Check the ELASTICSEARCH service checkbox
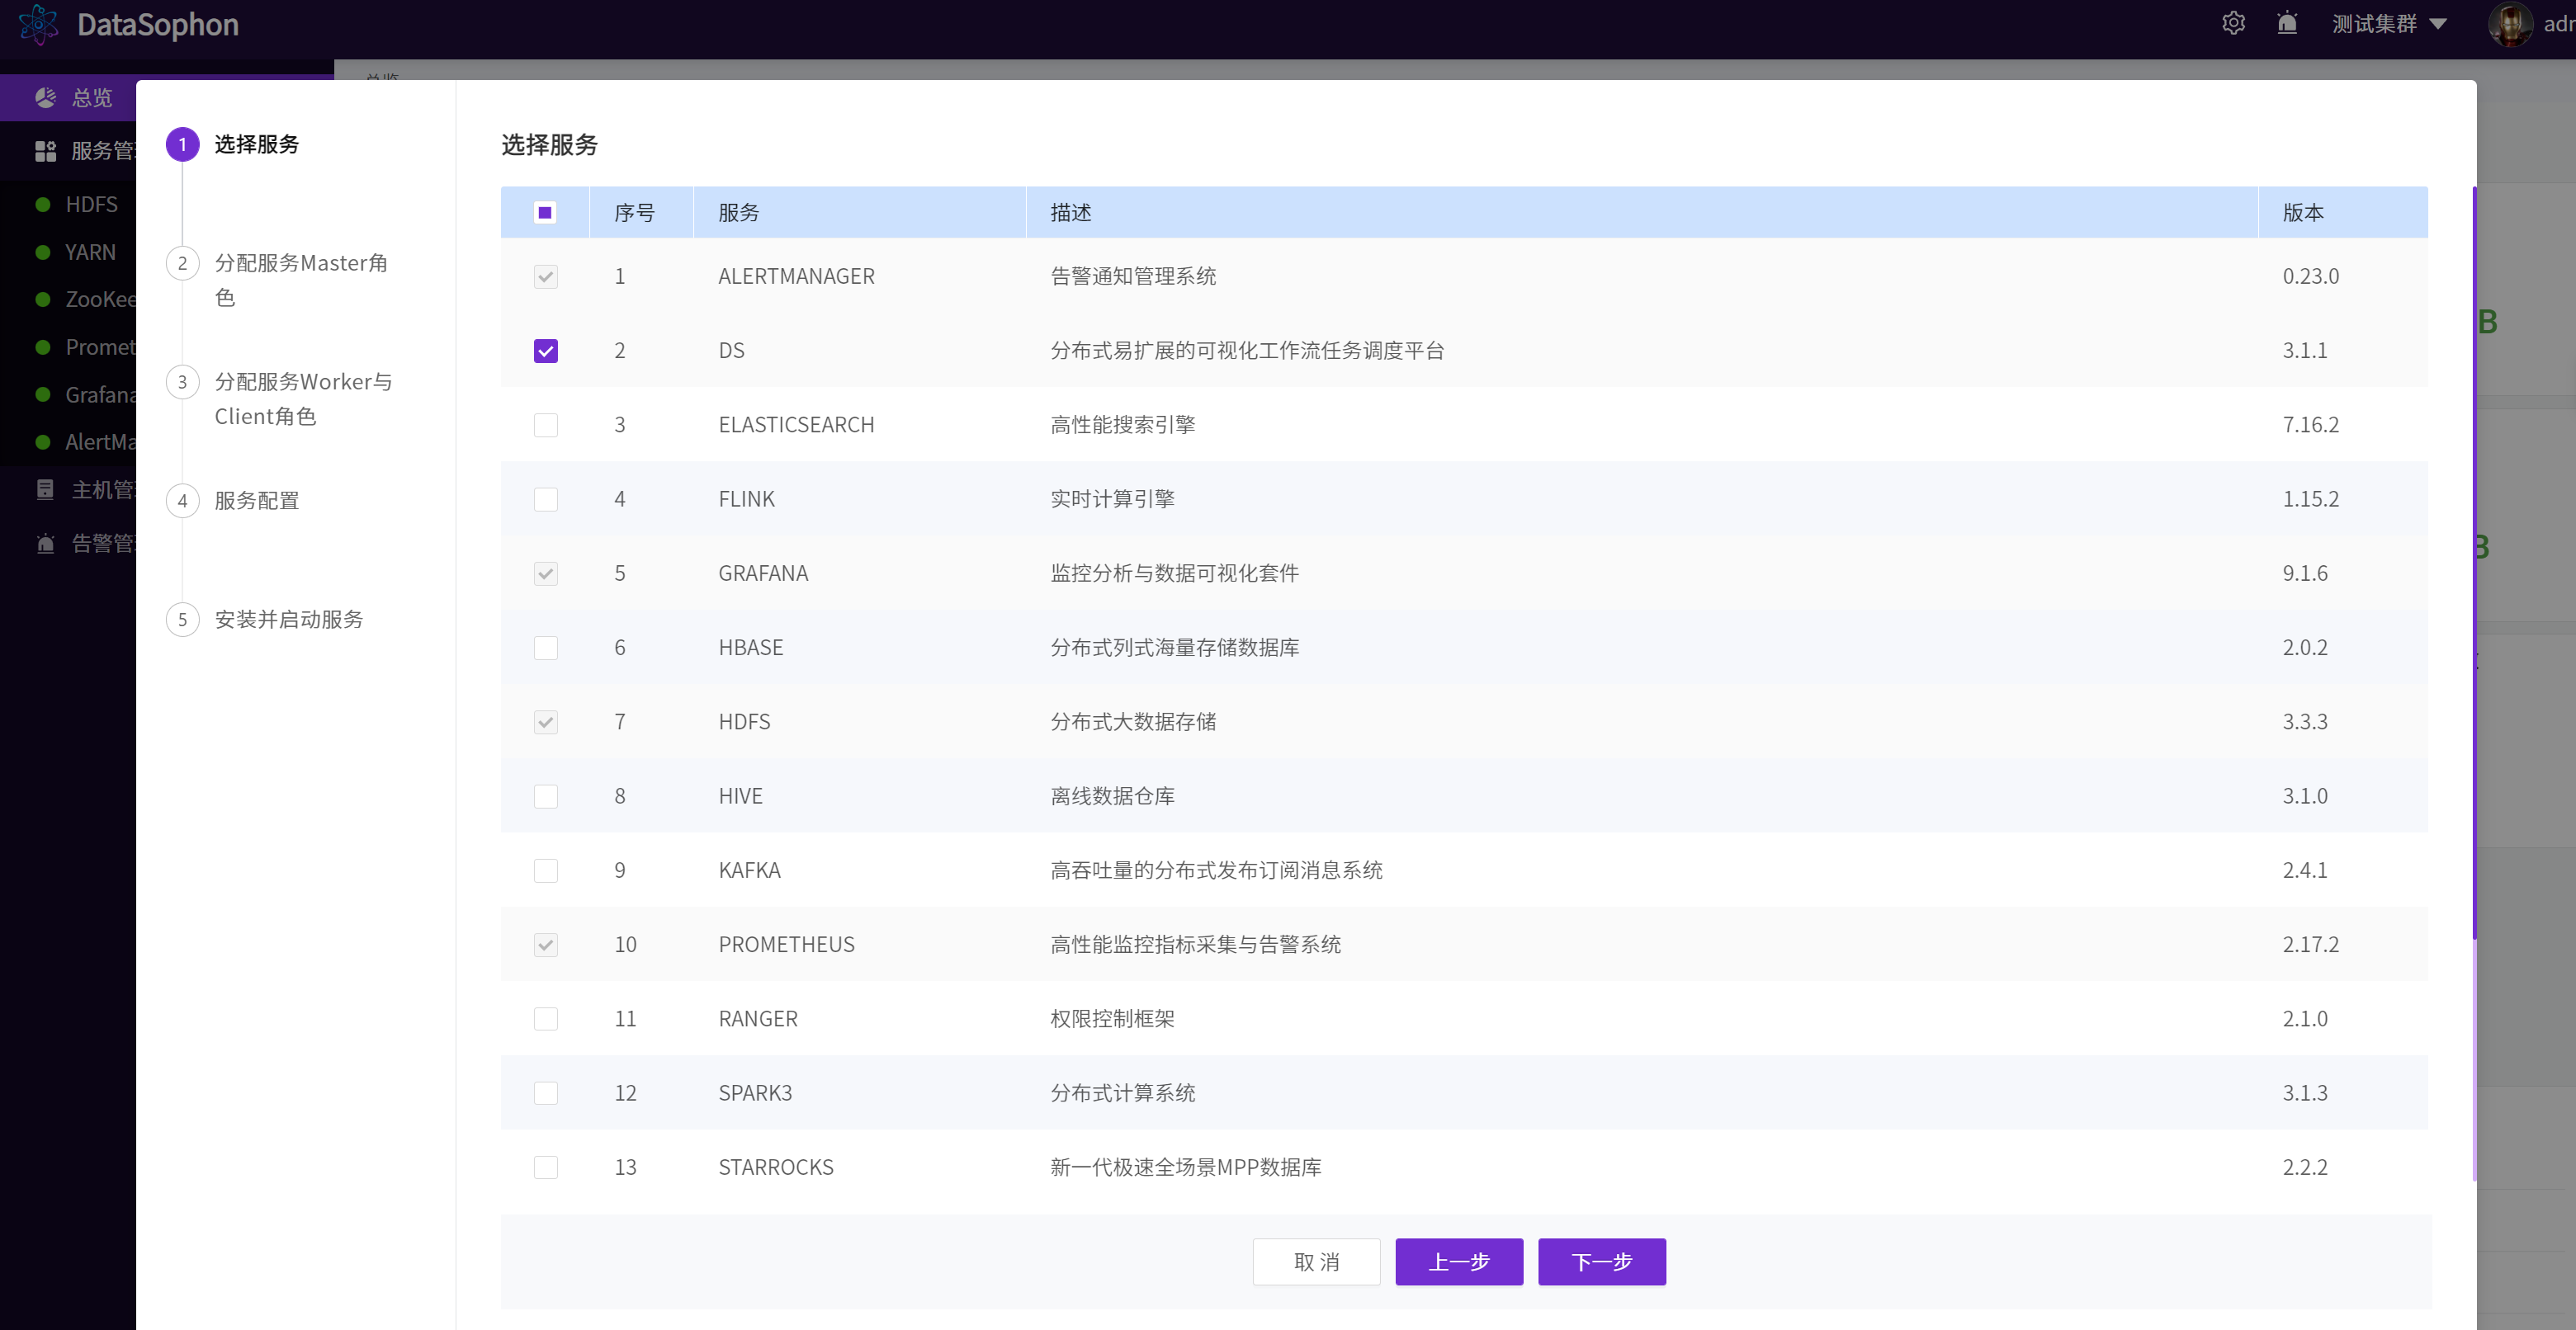2576x1330 pixels. (x=545, y=425)
